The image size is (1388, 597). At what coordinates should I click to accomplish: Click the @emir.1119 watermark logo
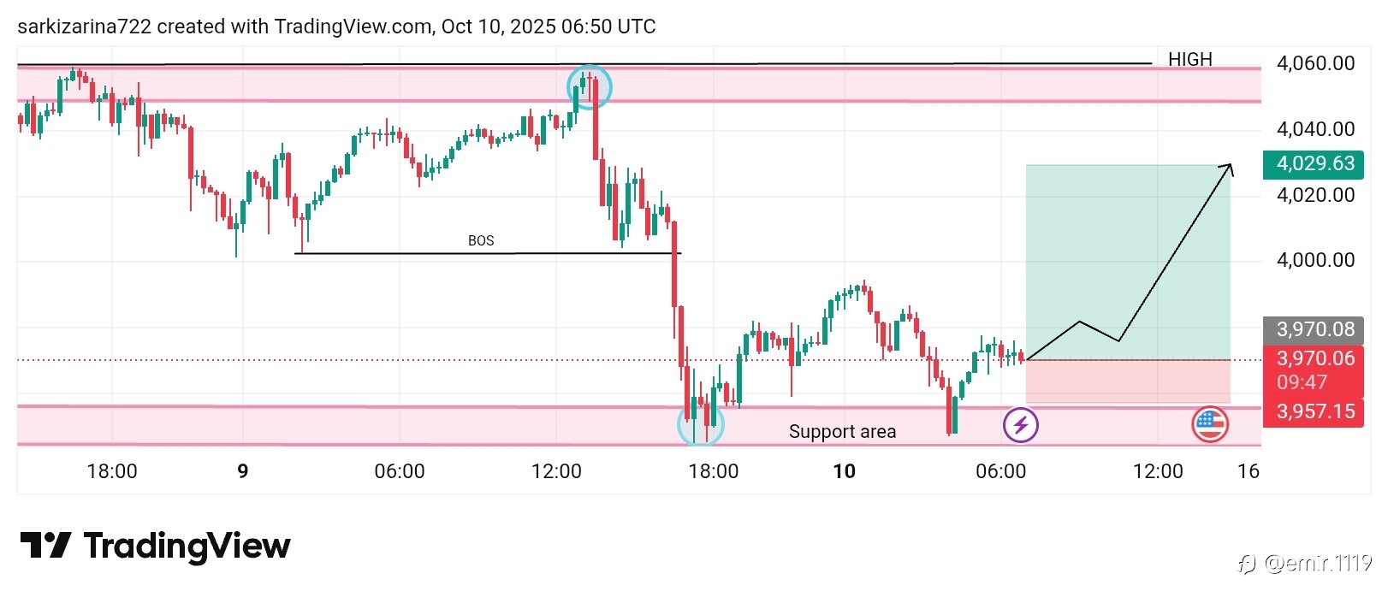(x=1303, y=563)
